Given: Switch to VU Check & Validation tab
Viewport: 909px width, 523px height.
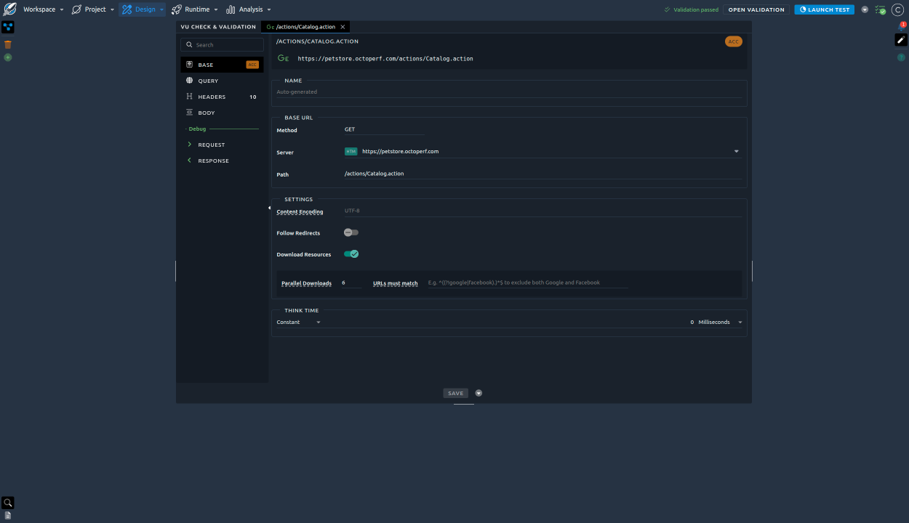Looking at the screenshot, I should click(218, 27).
